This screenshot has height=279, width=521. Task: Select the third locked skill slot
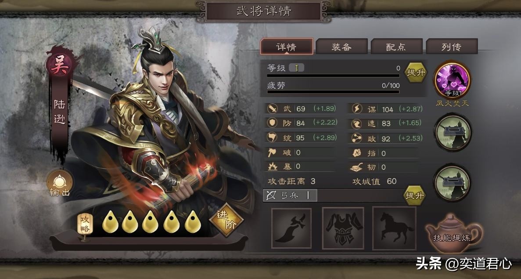point(453,182)
